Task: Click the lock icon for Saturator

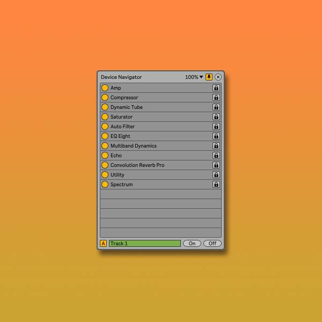Action: point(216,117)
